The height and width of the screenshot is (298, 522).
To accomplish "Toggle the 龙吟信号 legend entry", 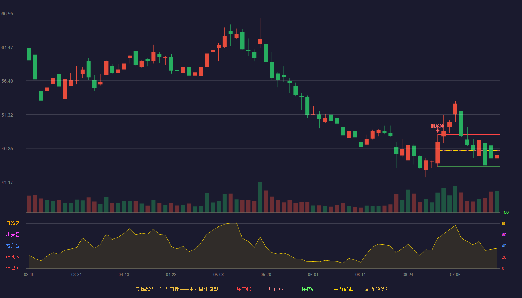I will (x=377, y=289).
